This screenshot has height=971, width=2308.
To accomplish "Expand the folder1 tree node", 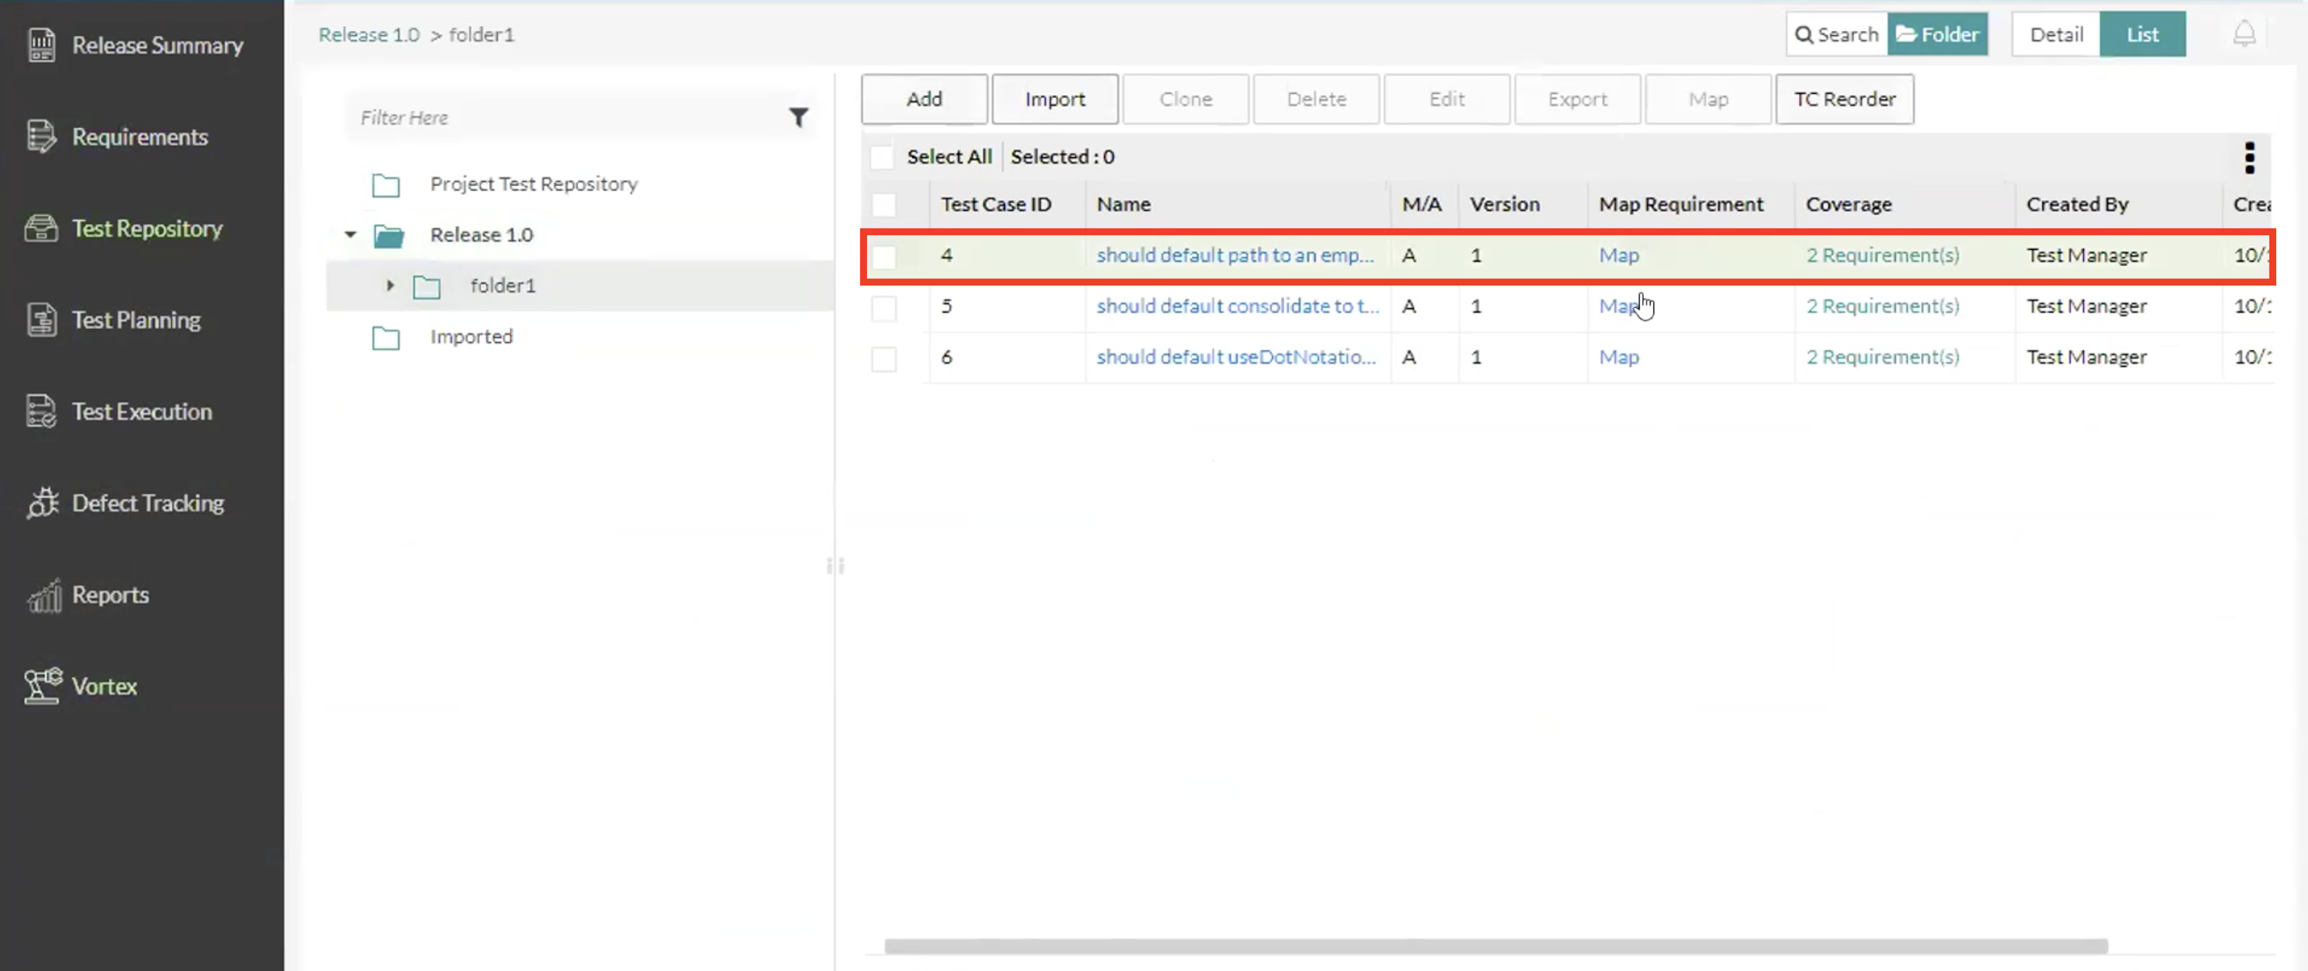I will 390,285.
